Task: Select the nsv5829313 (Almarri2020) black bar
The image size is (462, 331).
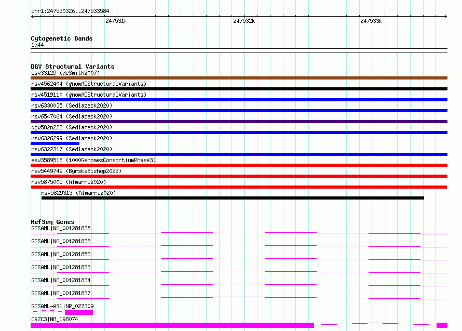Action: [x=233, y=198]
